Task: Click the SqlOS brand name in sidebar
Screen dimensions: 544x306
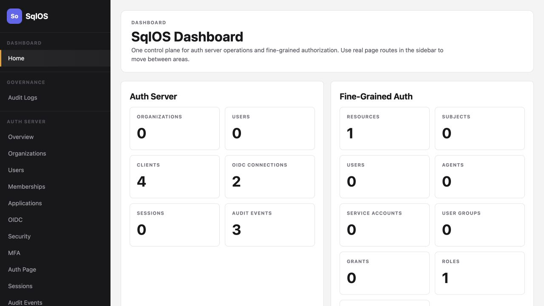Action: coord(37,16)
